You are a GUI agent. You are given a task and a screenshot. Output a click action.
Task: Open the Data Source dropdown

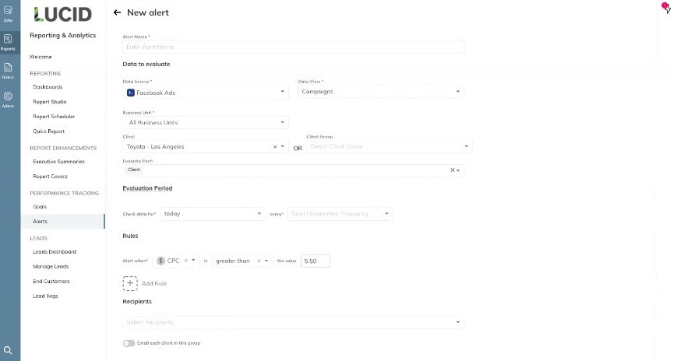tap(206, 93)
